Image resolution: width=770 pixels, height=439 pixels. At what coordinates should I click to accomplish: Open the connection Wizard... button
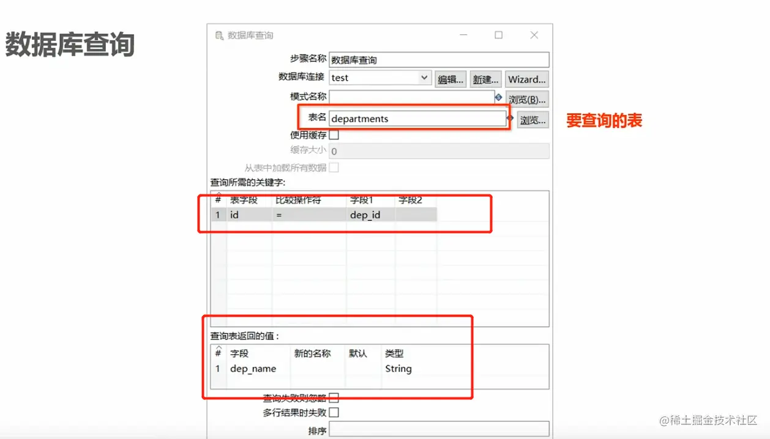coord(527,79)
